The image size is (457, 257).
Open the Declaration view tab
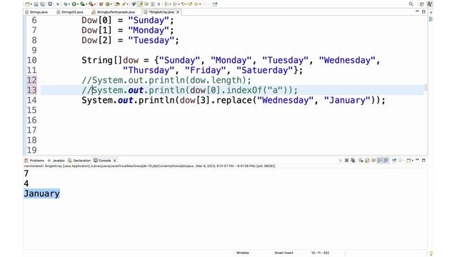tap(79, 161)
